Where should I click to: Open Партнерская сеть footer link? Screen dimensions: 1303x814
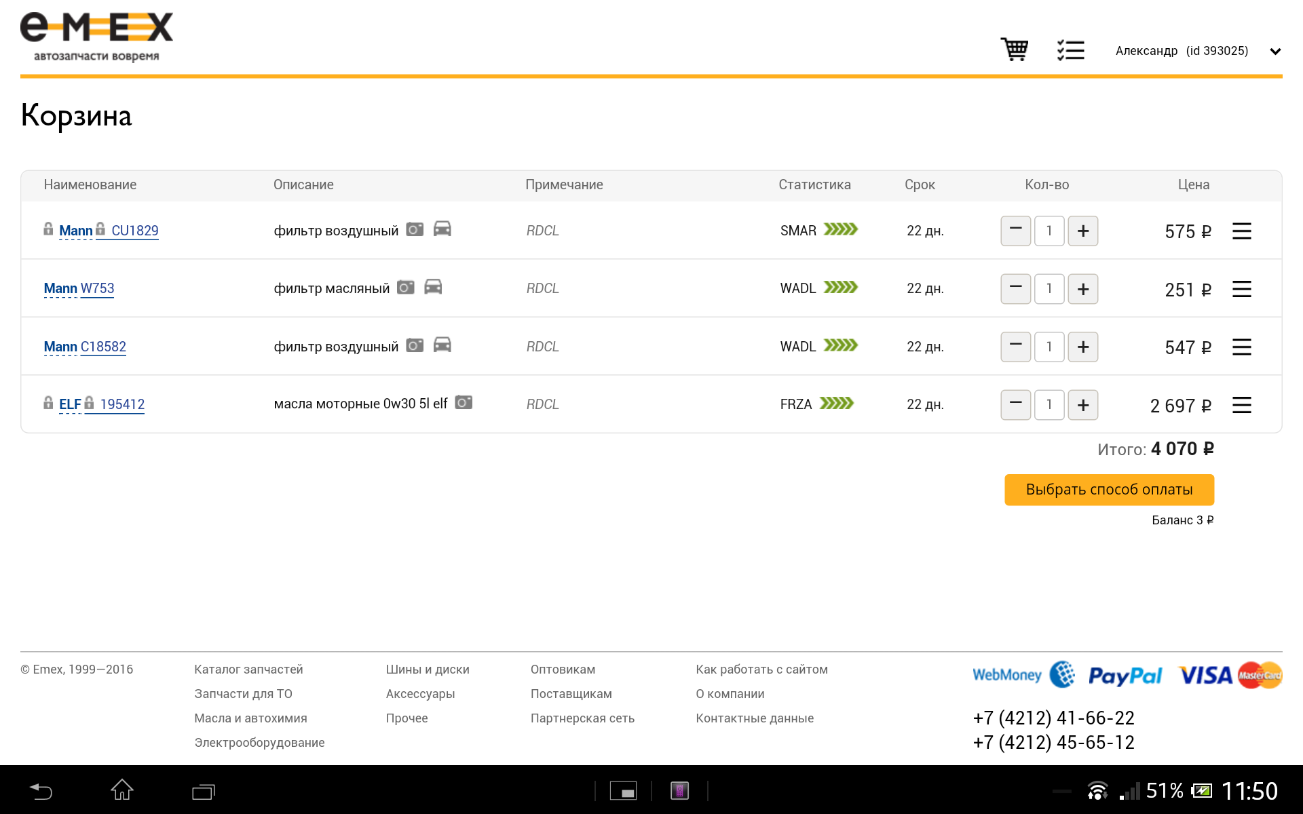[582, 718]
